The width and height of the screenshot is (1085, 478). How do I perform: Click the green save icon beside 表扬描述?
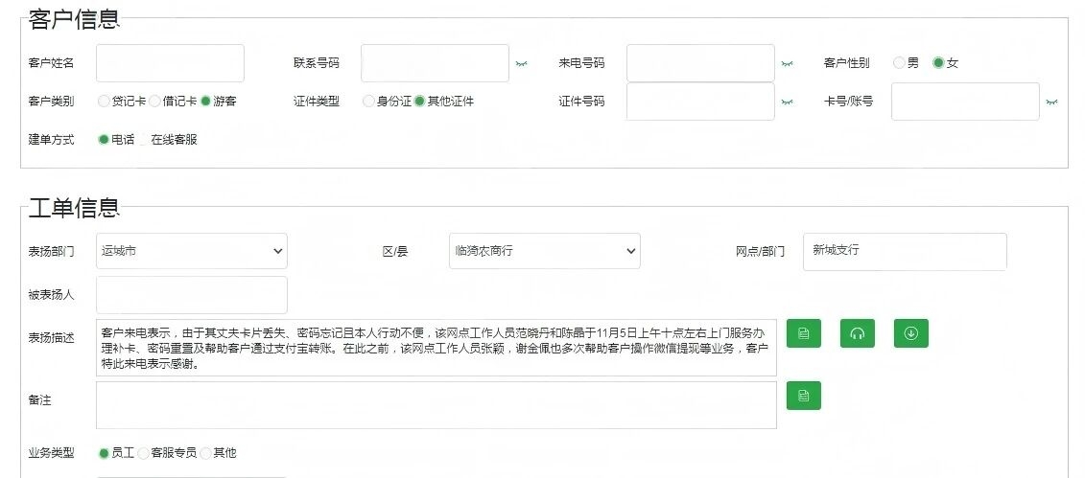tap(803, 333)
